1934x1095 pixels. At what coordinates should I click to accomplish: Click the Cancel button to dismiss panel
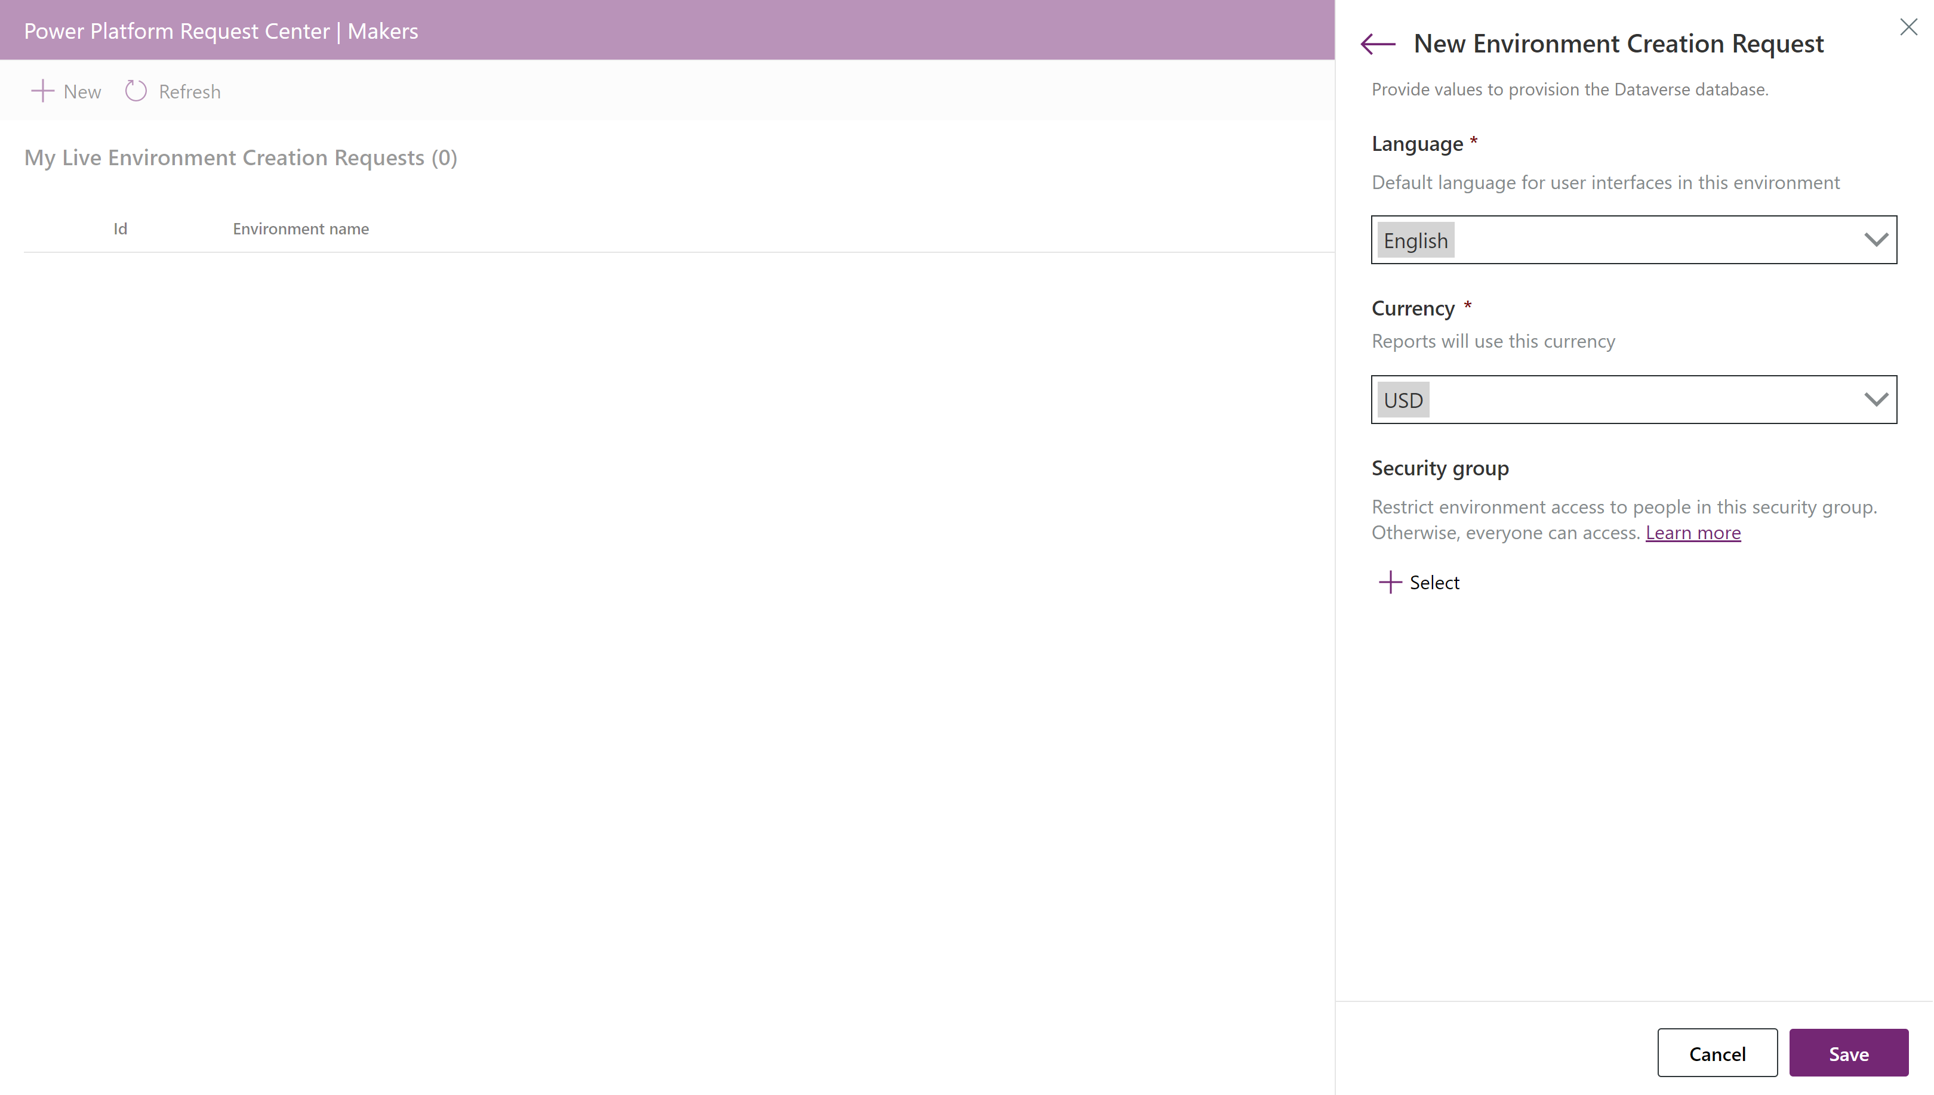tap(1717, 1053)
